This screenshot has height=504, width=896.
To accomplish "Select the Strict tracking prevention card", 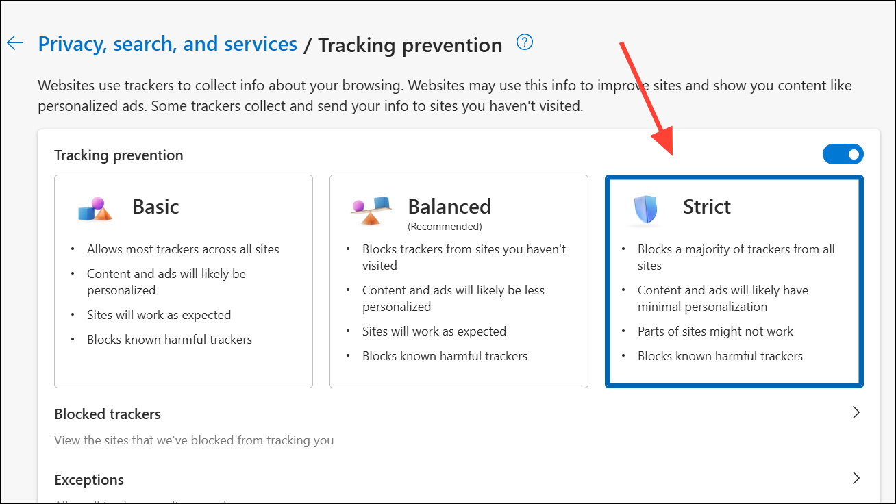I will 734,281.
